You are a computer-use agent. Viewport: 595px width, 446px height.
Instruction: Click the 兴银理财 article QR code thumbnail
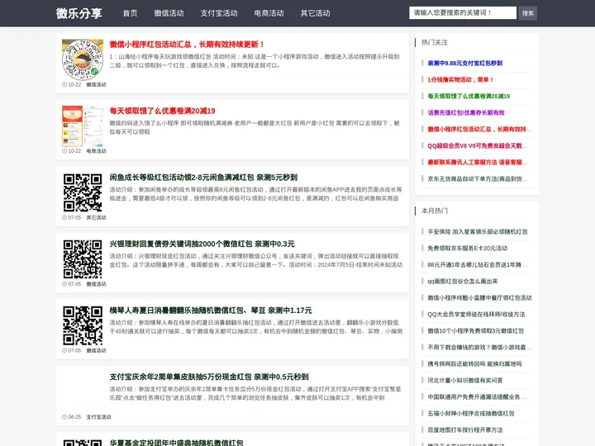click(83, 259)
